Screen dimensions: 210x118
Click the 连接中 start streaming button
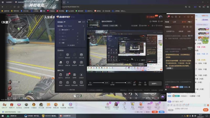click(x=155, y=83)
